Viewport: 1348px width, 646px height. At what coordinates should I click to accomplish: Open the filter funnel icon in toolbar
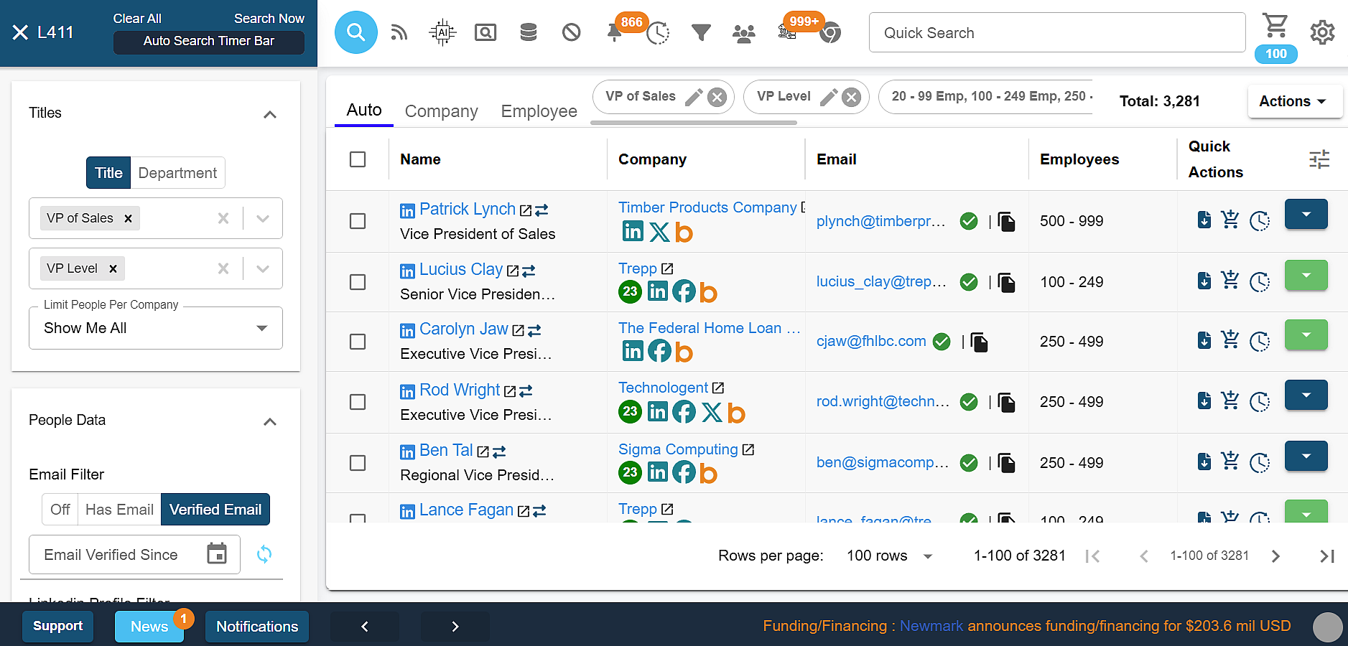point(701,32)
